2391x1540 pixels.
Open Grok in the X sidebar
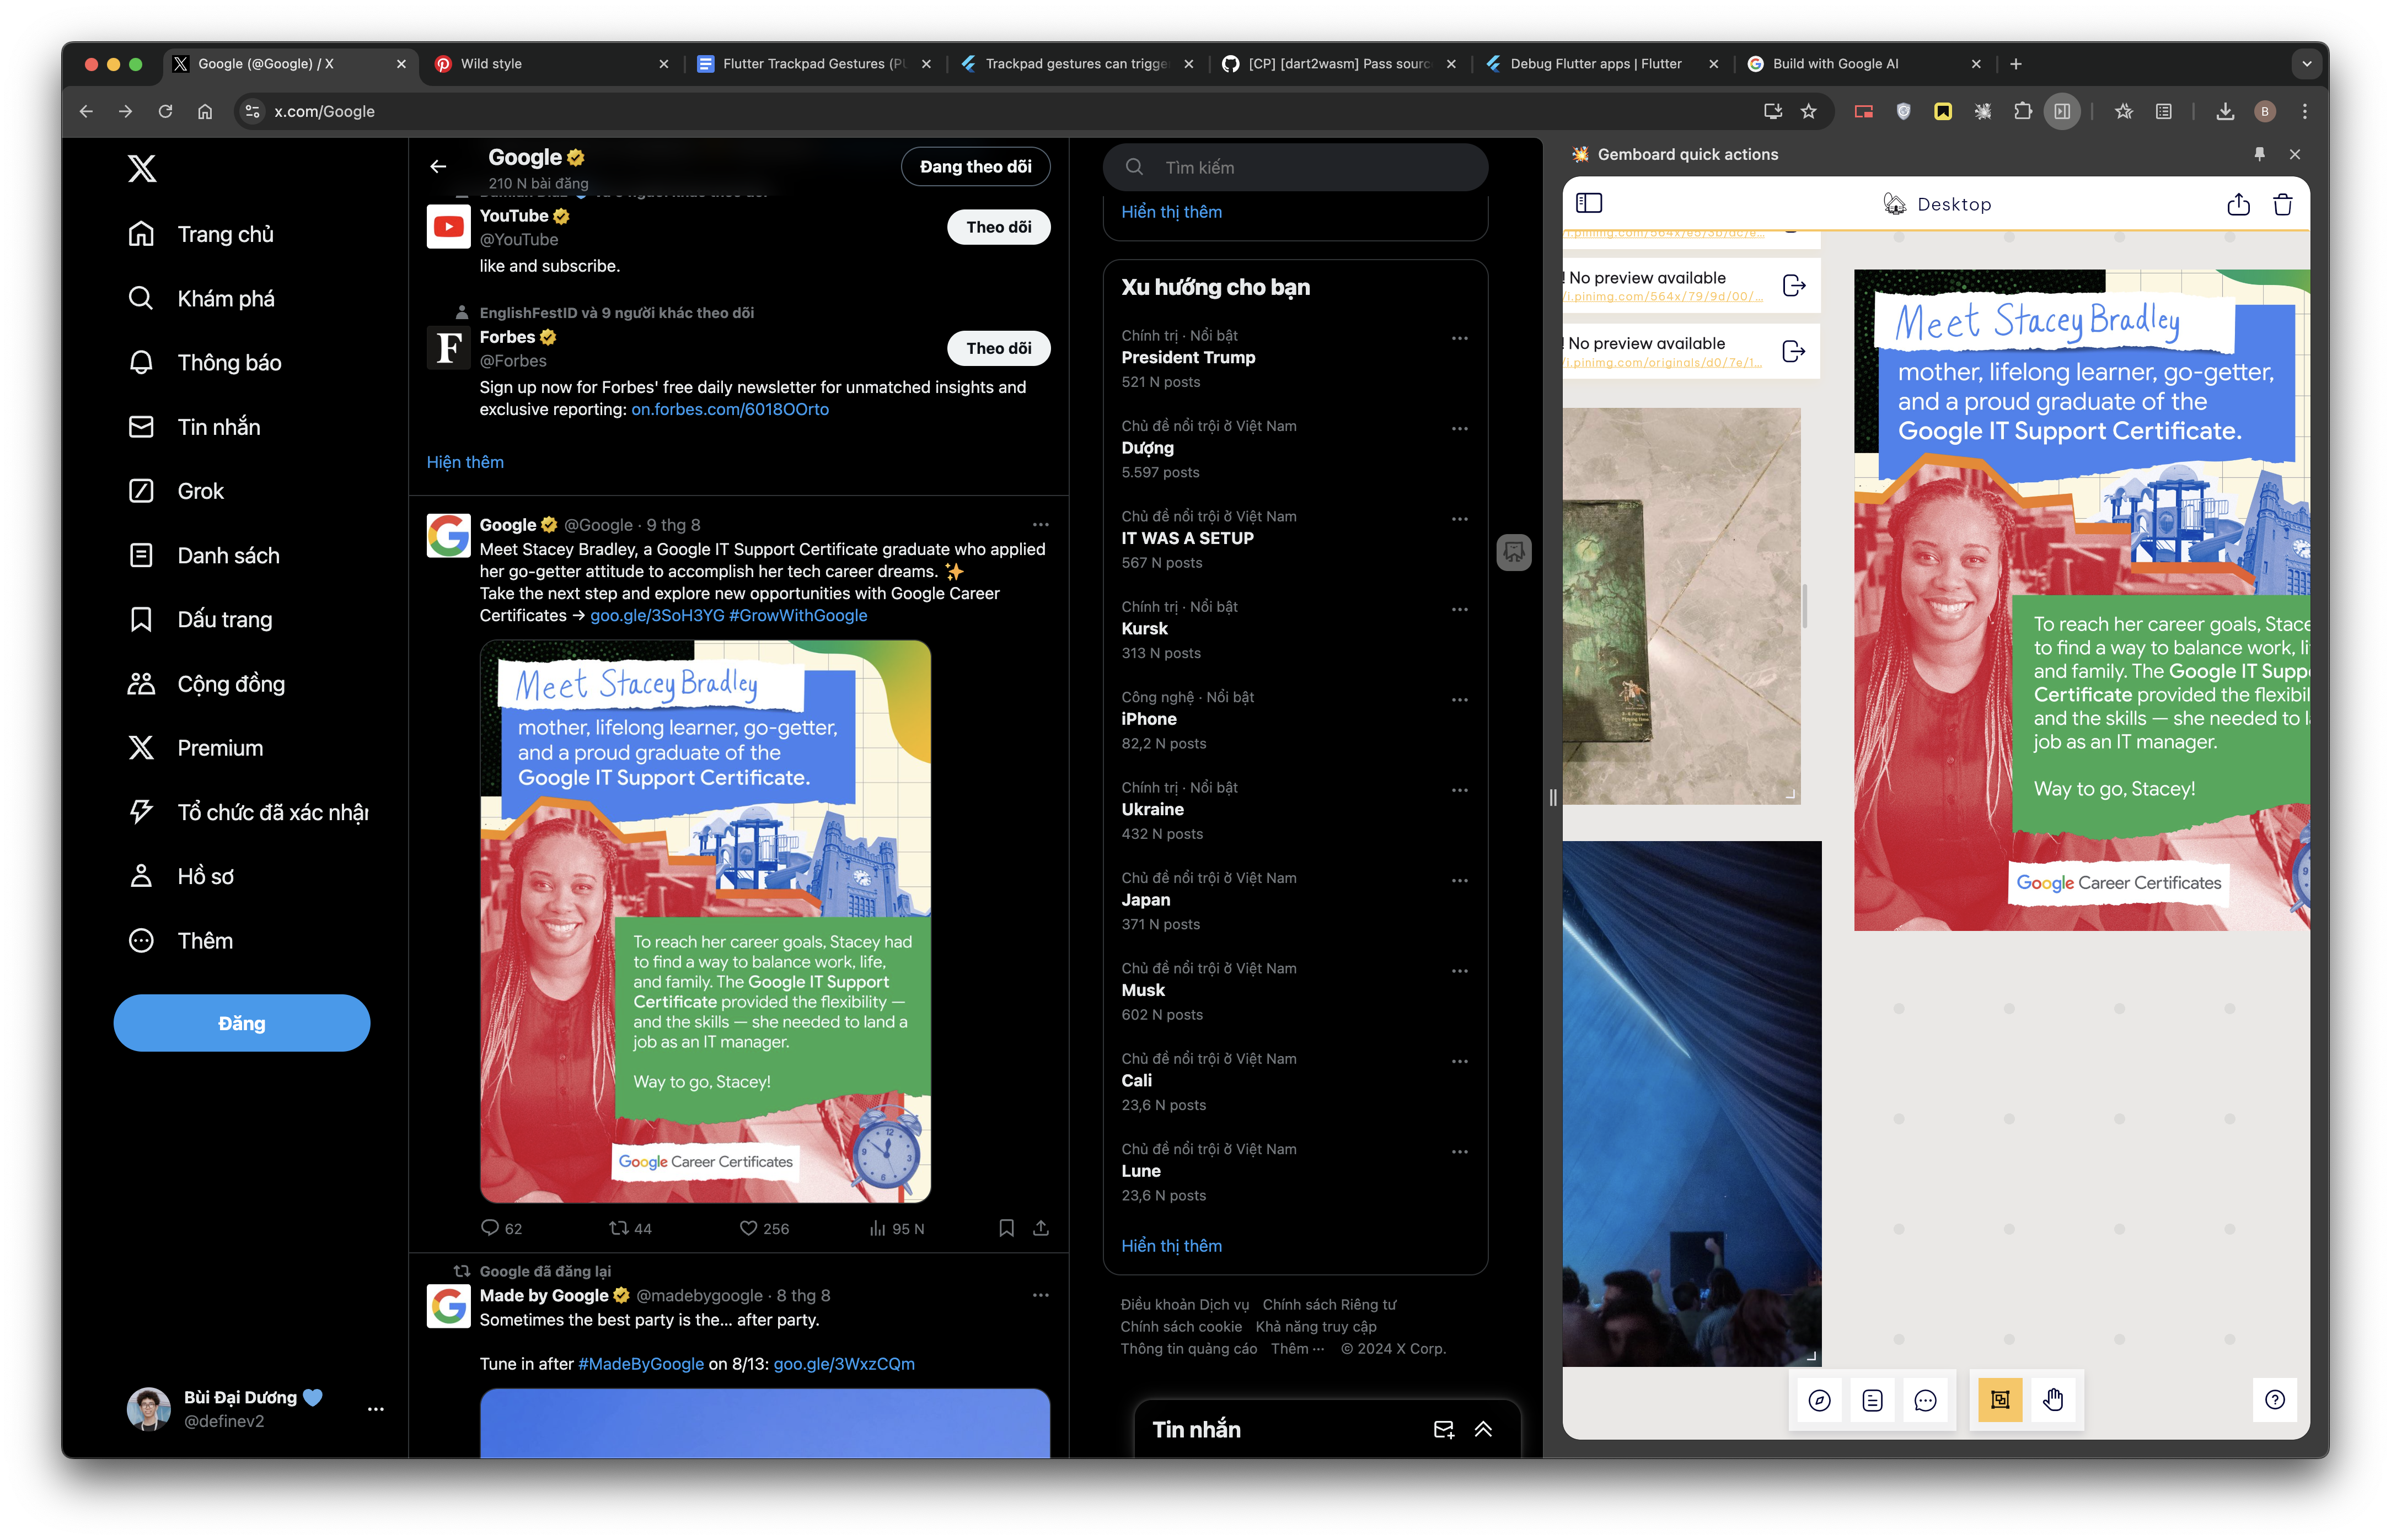pyautogui.click(x=200, y=491)
